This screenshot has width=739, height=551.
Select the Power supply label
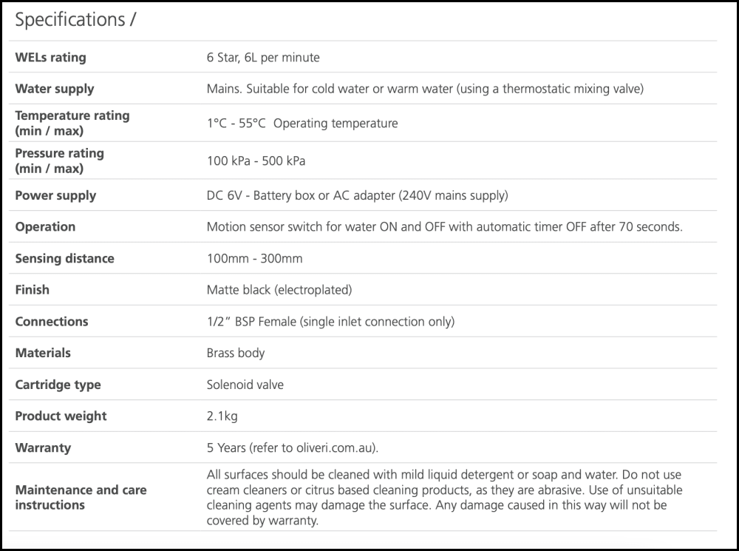(55, 195)
